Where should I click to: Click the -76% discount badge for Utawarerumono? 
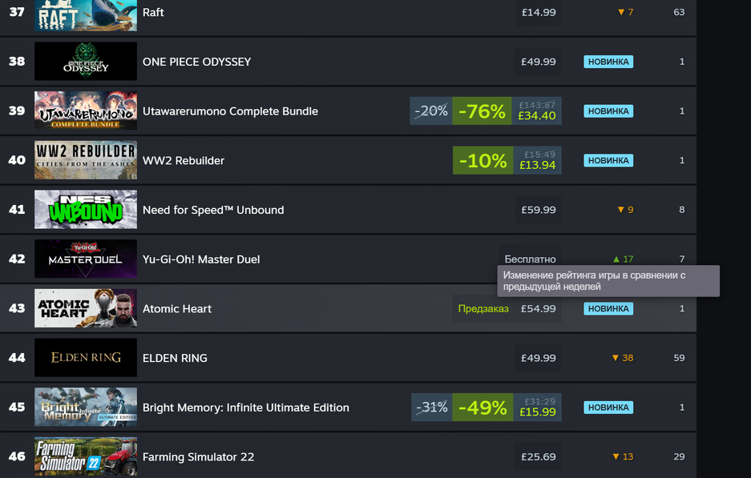tap(482, 111)
